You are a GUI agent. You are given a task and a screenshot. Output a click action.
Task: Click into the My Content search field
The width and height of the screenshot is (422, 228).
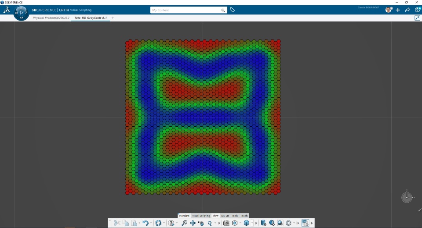click(x=186, y=10)
